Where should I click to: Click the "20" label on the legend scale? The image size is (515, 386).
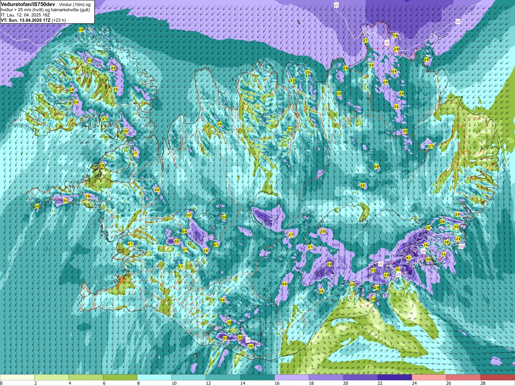pos(346,383)
